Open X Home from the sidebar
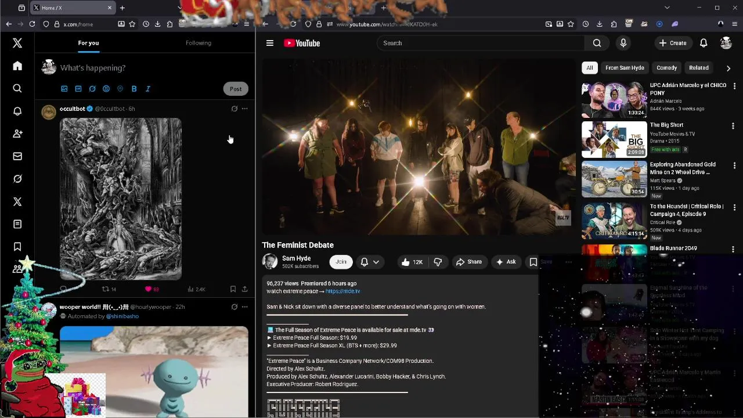This screenshot has height=418, width=743. point(17,66)
